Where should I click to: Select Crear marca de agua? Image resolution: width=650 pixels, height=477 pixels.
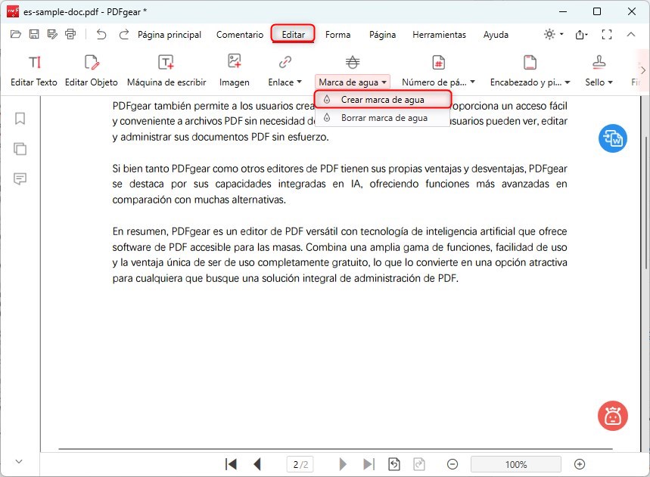[x=383, y=99]
